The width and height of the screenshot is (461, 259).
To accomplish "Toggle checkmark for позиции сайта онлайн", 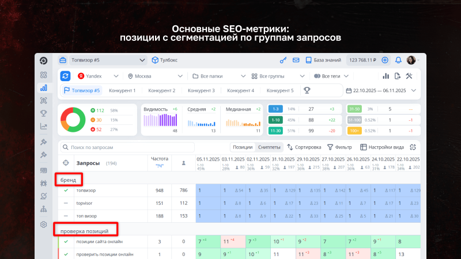I will (66, 242).
